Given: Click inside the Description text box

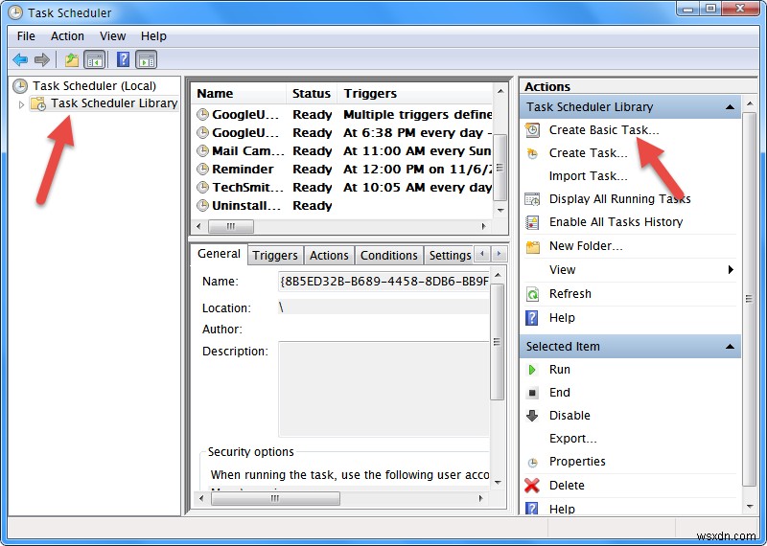Looking at the screenshot, I should coord(384,389).
